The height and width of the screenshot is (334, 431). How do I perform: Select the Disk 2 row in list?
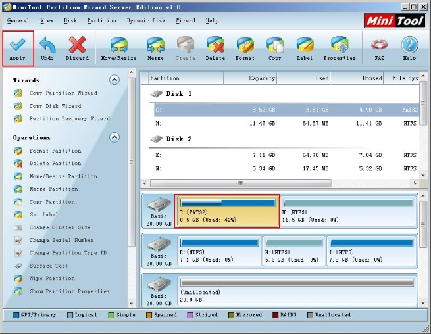click(284, 139)
